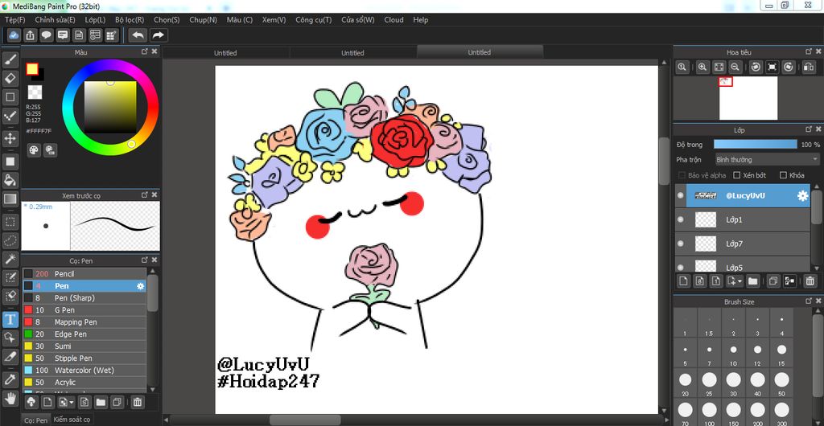This screenshot has width=824, height=426.
Task: Toggle the Xén bớt checkbox
Action: (x=737, y=175)
